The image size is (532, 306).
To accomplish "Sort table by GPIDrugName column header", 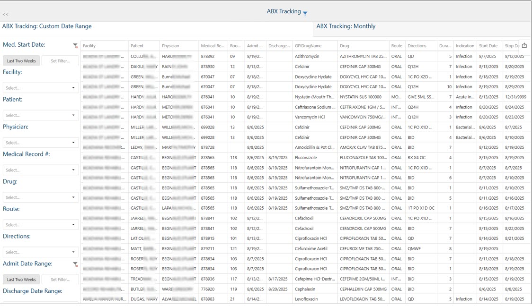I will click(308, 46).
